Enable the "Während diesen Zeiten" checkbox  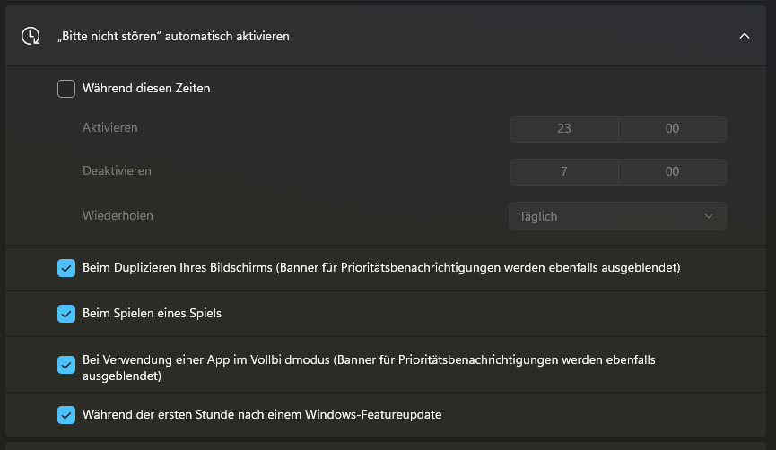66,89
